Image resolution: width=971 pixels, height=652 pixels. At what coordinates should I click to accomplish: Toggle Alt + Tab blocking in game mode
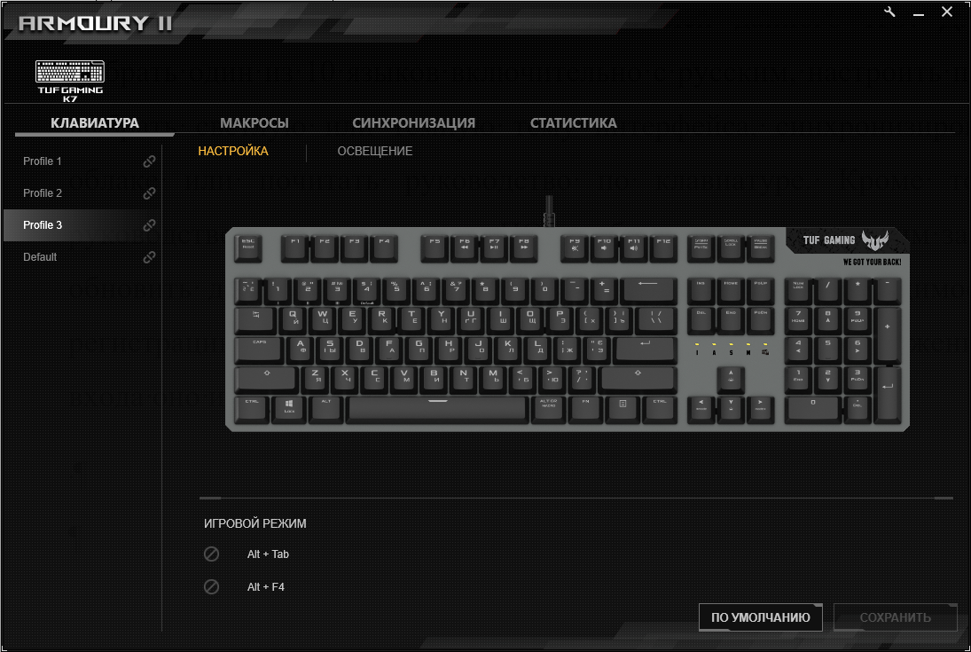(211, 554)
